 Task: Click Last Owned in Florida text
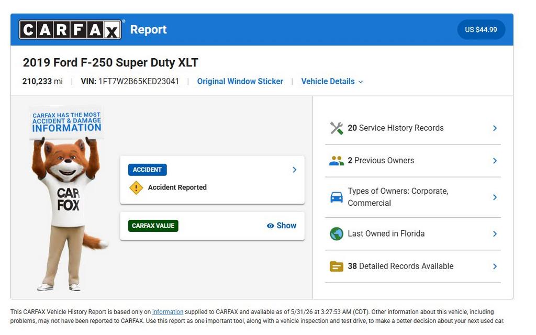pos(386,233)
